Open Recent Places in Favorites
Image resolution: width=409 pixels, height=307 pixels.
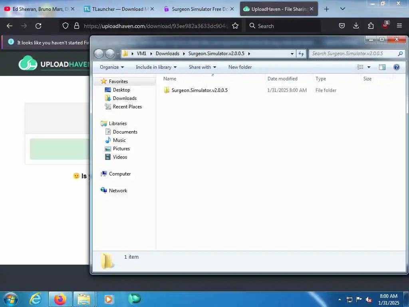tap(127, 106)
